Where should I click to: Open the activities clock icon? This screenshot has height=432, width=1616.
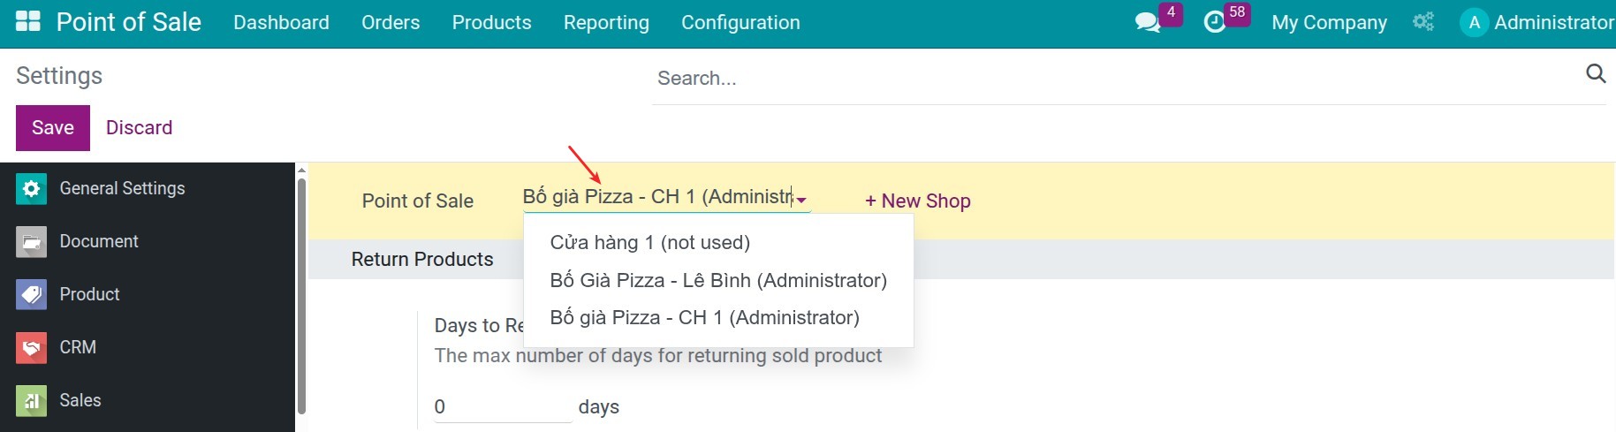pos(1215,22)
